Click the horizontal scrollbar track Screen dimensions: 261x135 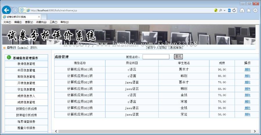pos(155,131)
